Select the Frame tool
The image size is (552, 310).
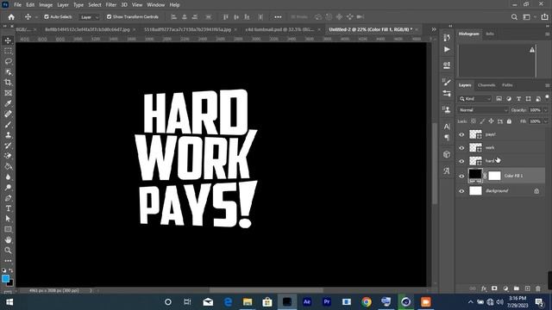coord(8,93)
